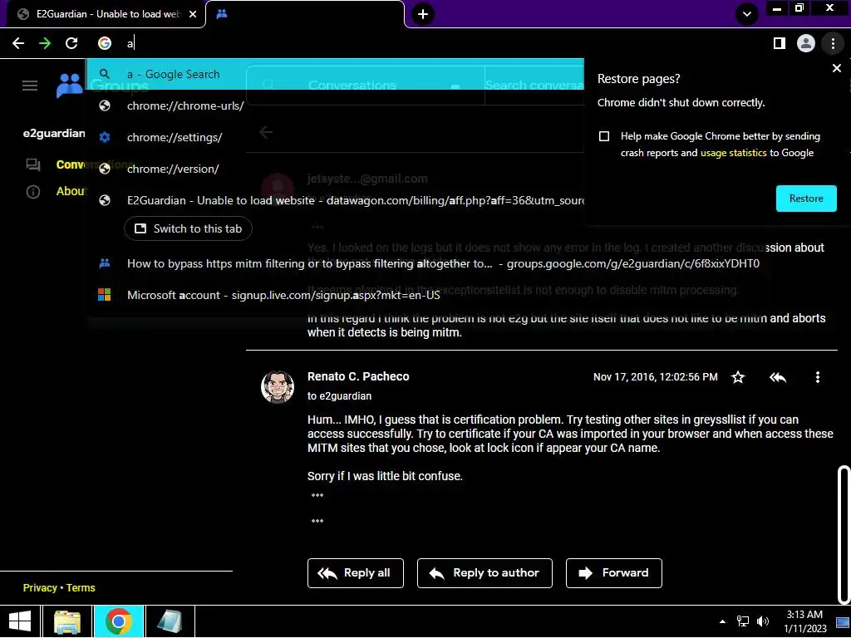Open the Terms link
851x638 pixels.
point(81,587)
